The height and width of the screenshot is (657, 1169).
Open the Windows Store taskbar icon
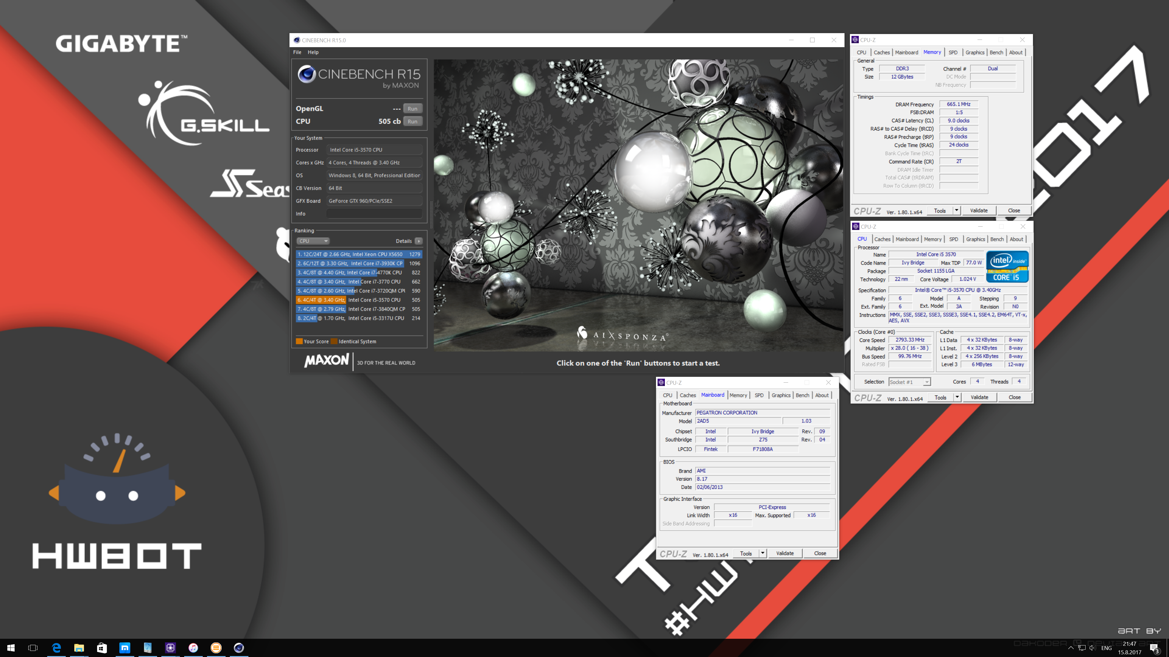click(x=102, y=648)
